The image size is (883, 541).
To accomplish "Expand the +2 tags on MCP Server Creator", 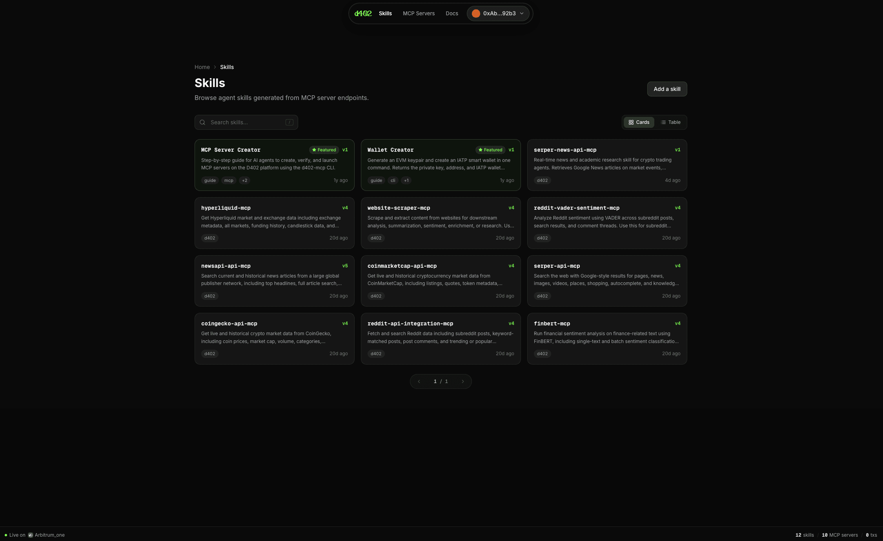I will 244,180.
